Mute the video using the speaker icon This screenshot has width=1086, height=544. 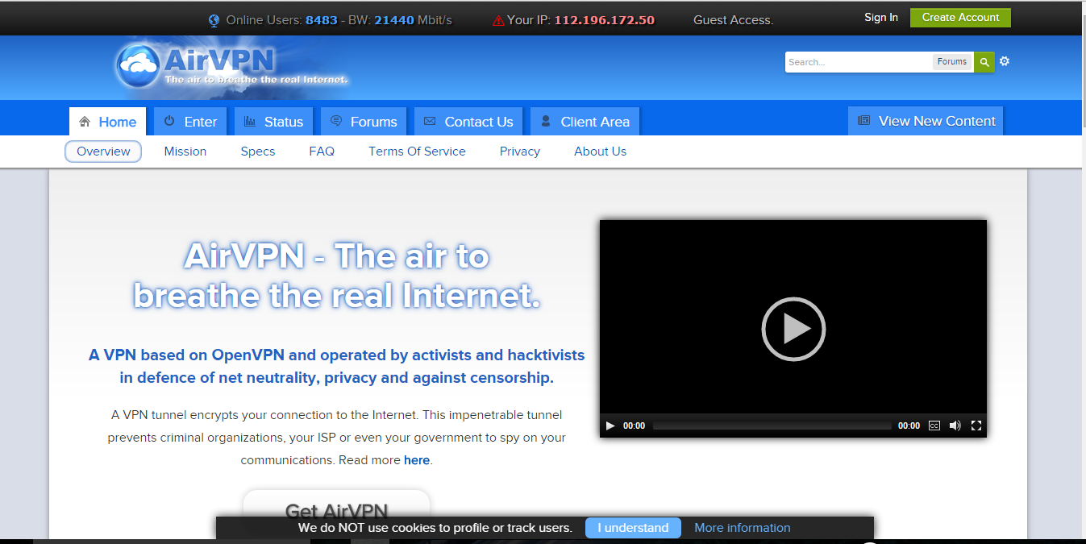pyautogui.click(x=955, y=426)
